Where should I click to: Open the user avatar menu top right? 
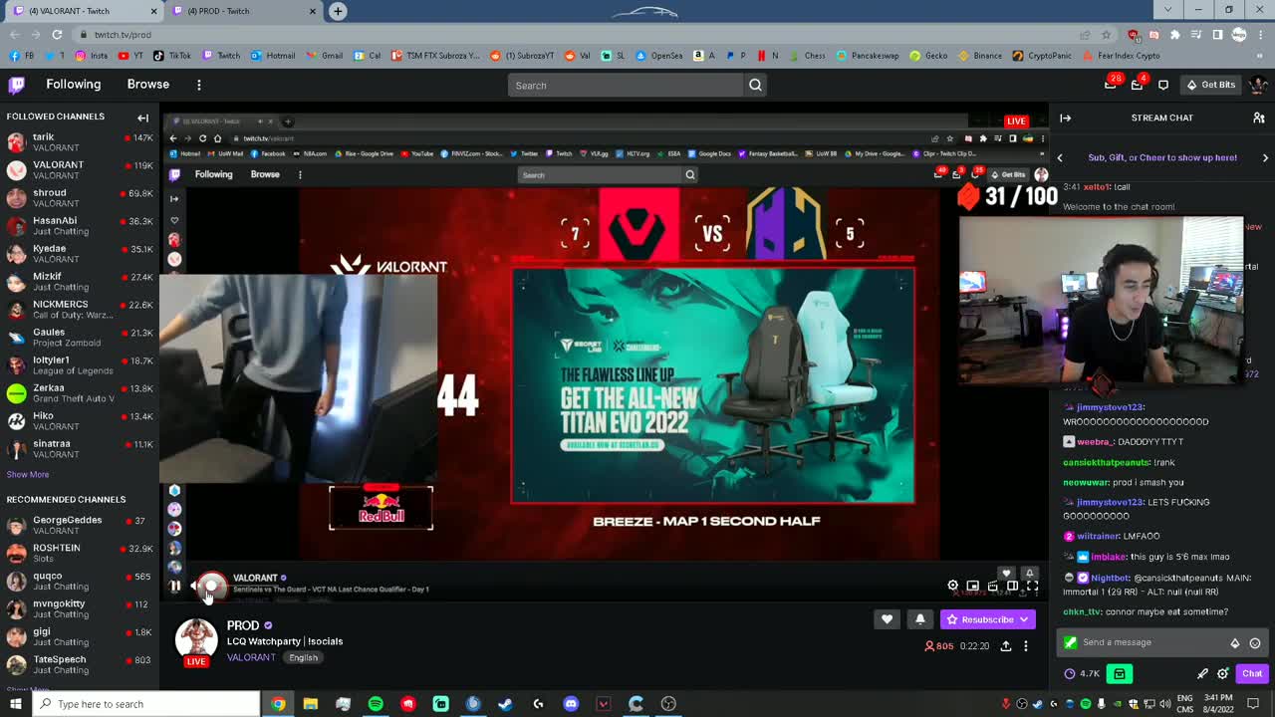point(1258,85)
